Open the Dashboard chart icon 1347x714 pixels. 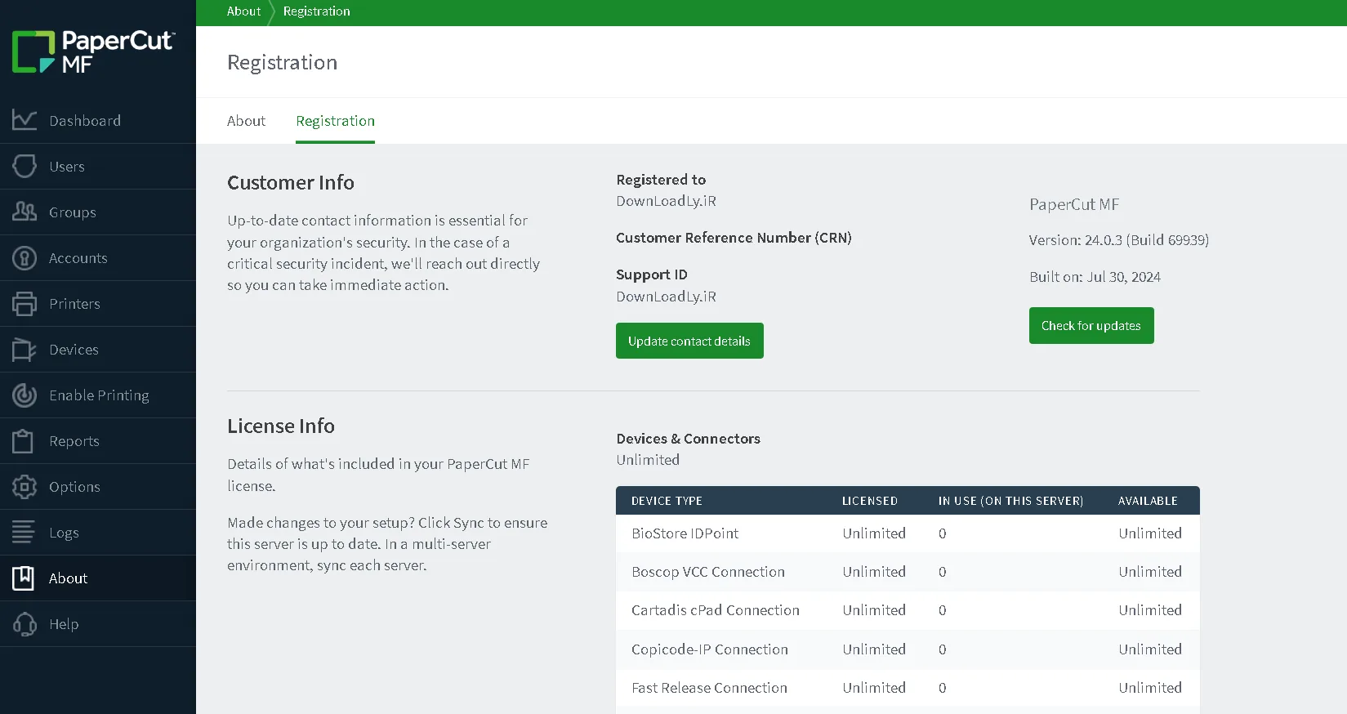pyautogui.click(x=25, y=120)
